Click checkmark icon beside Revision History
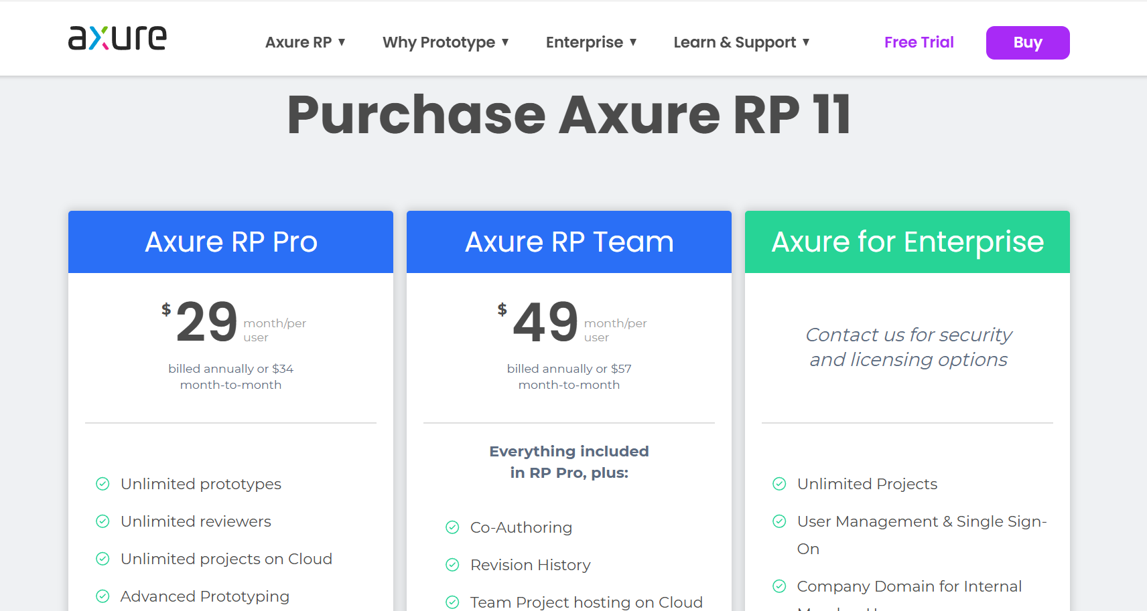 [452, 565]
